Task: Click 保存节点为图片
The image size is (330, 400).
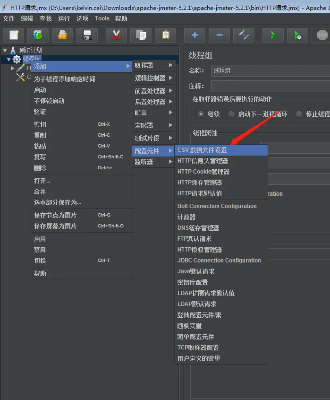Action: tap(83, 215)
